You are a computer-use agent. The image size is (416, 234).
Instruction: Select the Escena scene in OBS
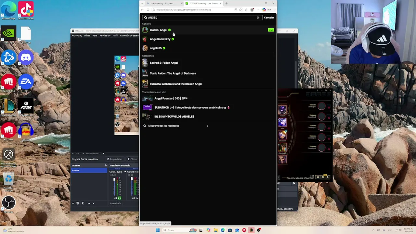point(89,170)
